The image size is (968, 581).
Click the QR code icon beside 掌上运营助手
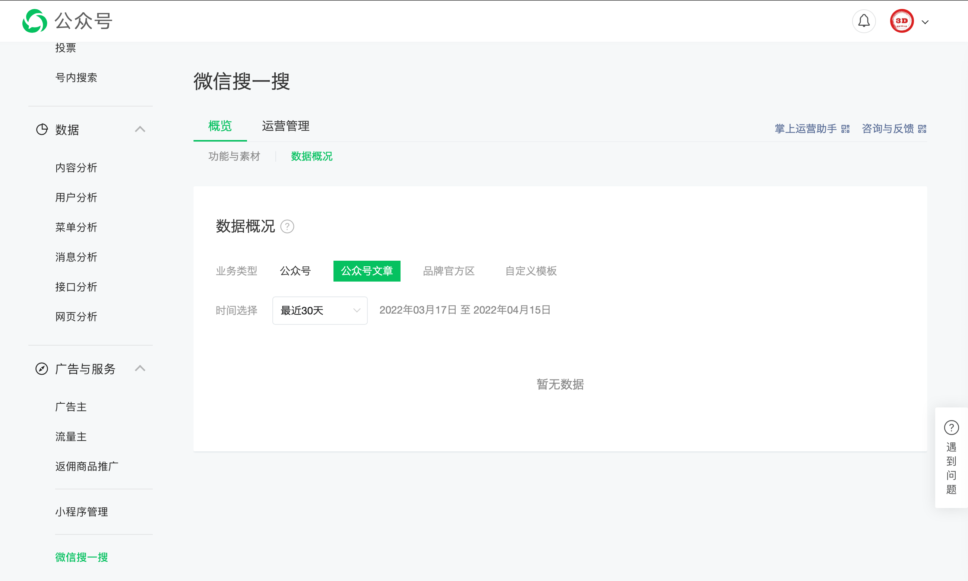coord(845,129)
